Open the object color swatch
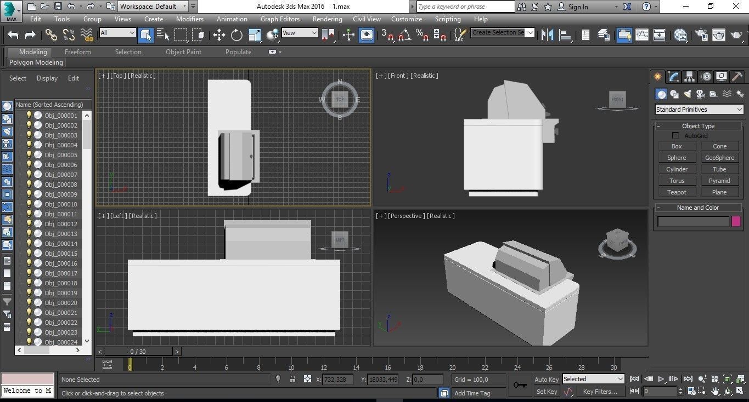 click(736, 221)
